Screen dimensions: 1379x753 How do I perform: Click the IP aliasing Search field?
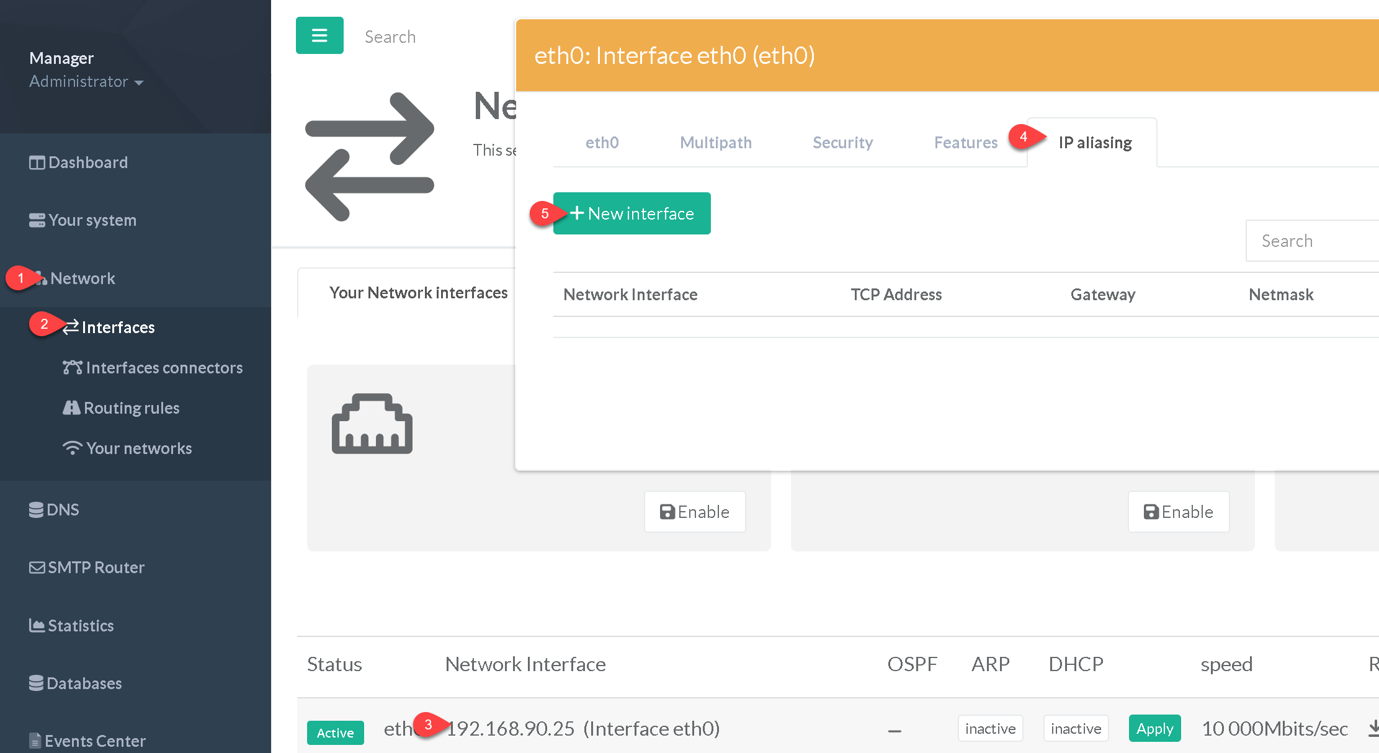[1312, 241]
